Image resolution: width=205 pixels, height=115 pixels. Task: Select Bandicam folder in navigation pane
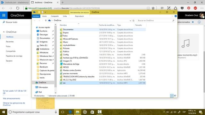click(44, 67)
